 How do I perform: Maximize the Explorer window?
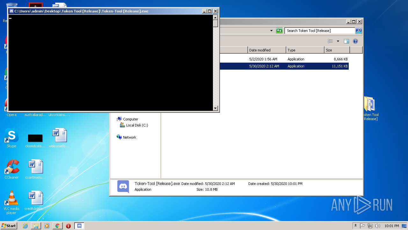point(354,22)
